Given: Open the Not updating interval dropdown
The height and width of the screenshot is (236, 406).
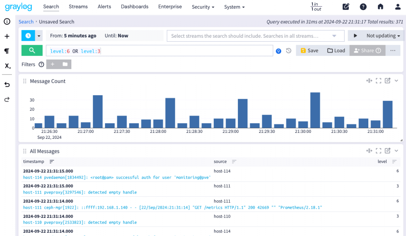Looking at the screenshot, I should (x=383, y=36).
